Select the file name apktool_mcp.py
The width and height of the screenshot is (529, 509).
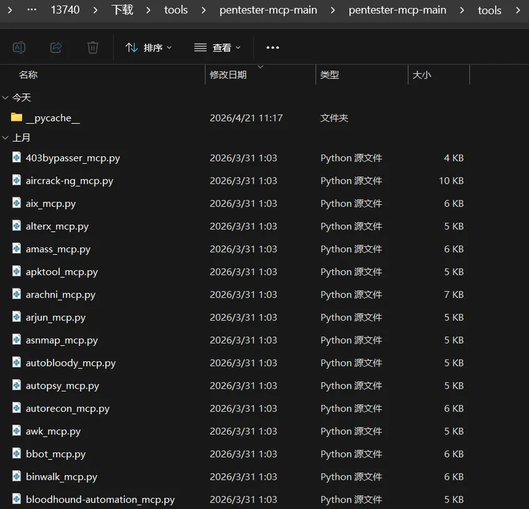pos(62,272)
